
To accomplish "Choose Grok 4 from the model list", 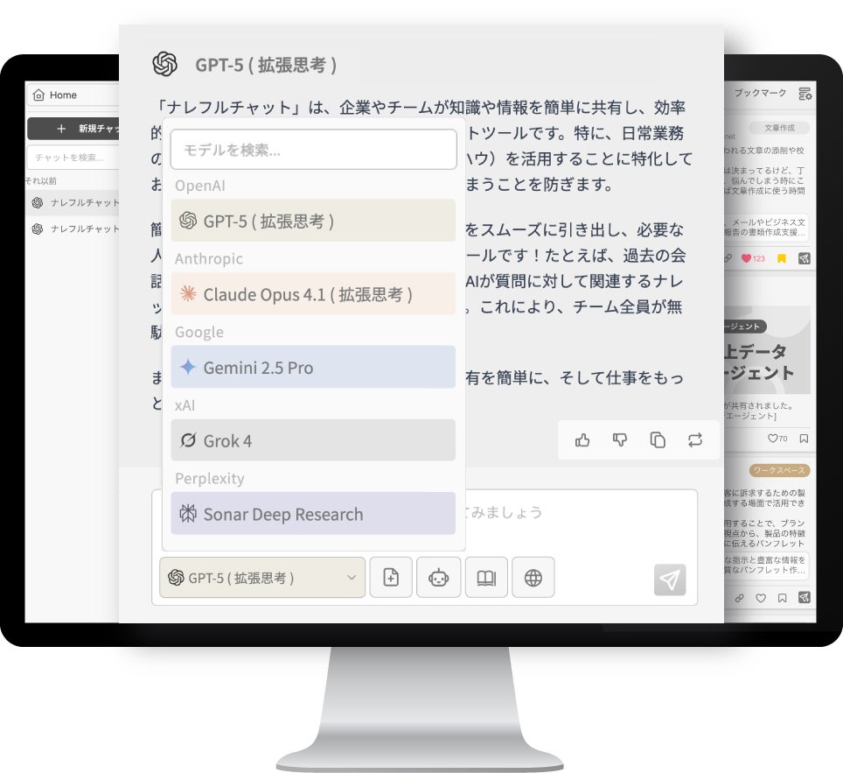I will click(313, 439).
